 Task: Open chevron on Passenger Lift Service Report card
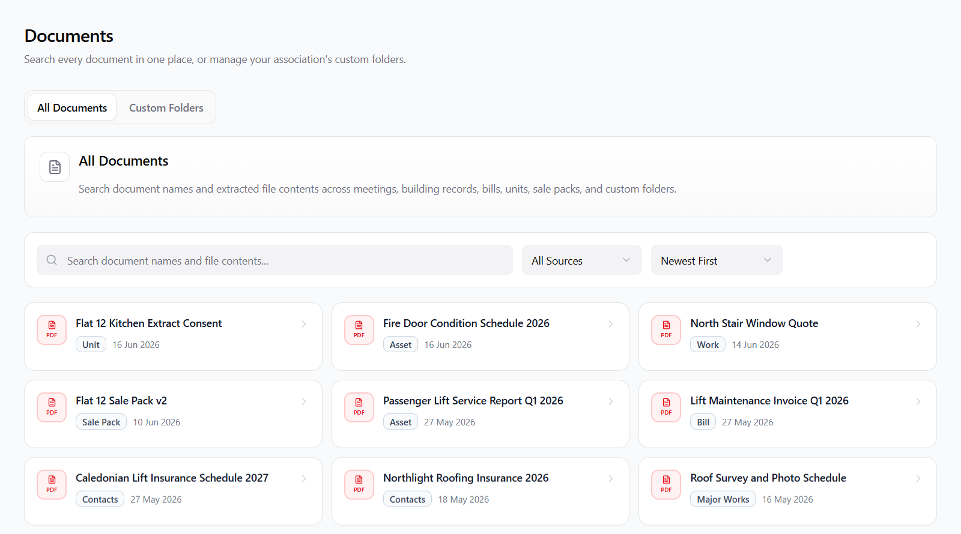[x=611, y=401]
